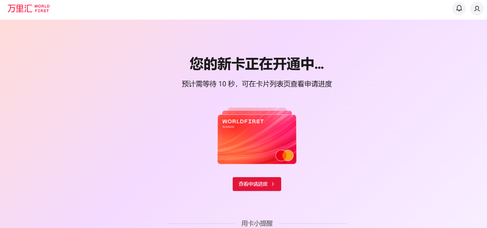Click the WORLDFIRST brand text on card
The width and height of the screenshot is (487, 228).
pos(243,121)
